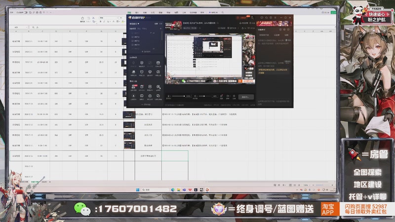Open Microsoft Edge from the taskbar

[x=172, y=190]
